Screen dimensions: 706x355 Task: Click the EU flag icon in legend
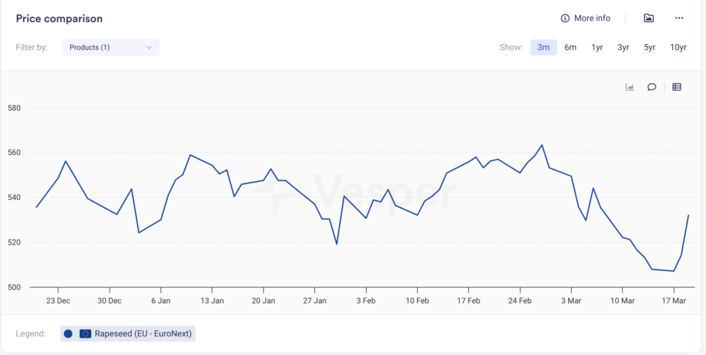click(85, 334)
